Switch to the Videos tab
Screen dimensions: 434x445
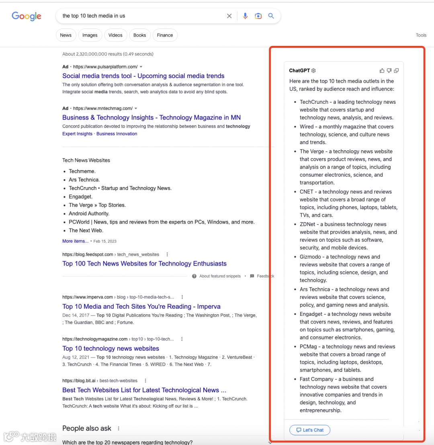(x=115, y=35)
